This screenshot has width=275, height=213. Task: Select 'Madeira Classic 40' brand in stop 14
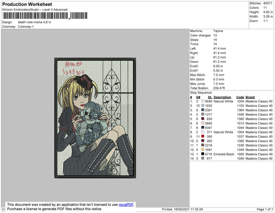259,158
